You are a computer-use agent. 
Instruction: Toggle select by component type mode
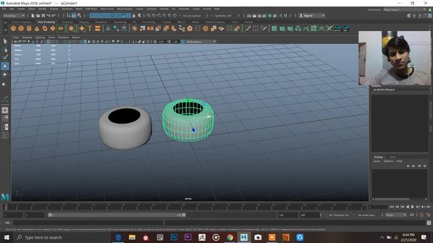pyautogui.click(x=79, y=16)
